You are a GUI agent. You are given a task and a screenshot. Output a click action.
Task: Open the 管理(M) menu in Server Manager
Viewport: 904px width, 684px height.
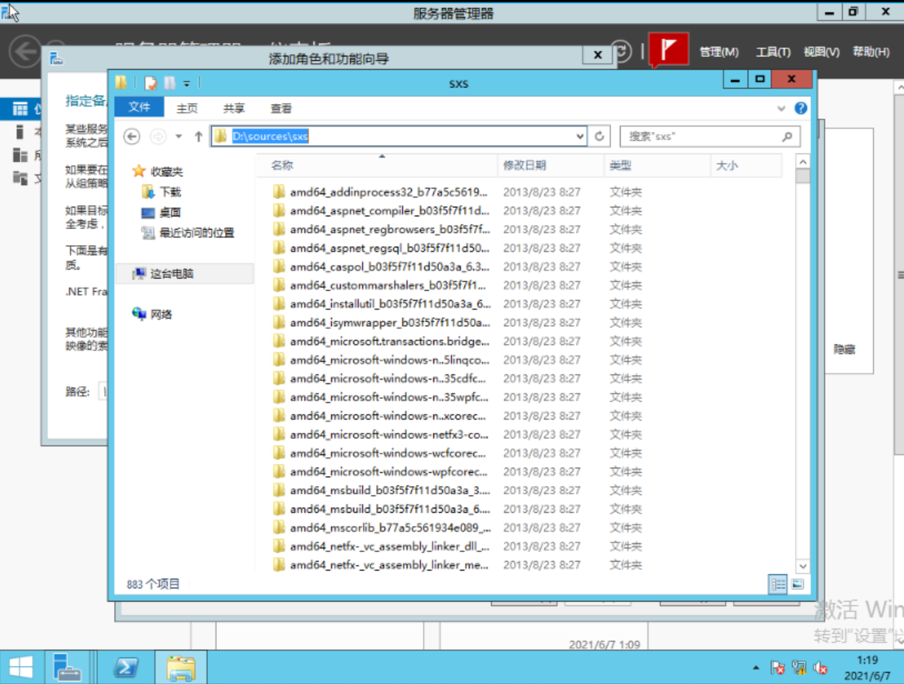click(x=717, y=52)
